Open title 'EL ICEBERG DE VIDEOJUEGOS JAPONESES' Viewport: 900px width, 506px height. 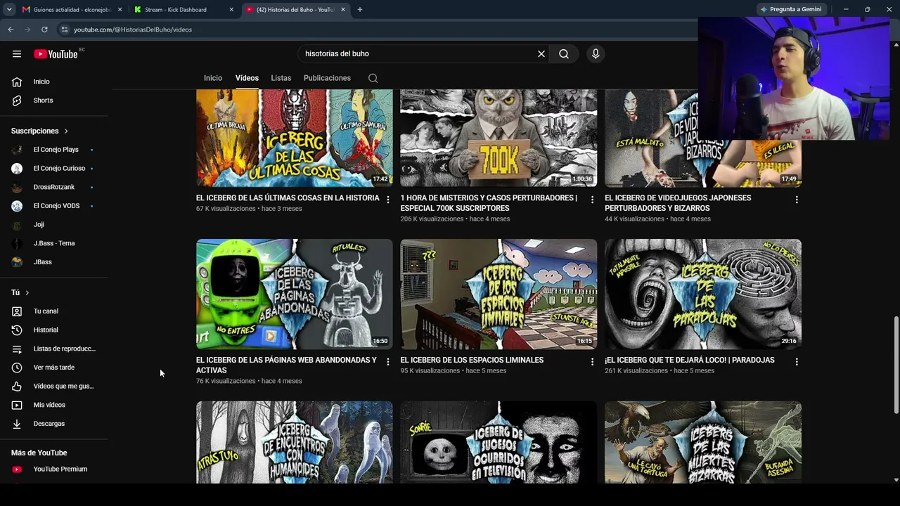tap(678, 203)
